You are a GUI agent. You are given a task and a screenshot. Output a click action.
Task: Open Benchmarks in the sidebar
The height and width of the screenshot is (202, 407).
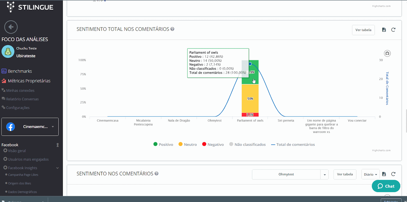(20, 71)
